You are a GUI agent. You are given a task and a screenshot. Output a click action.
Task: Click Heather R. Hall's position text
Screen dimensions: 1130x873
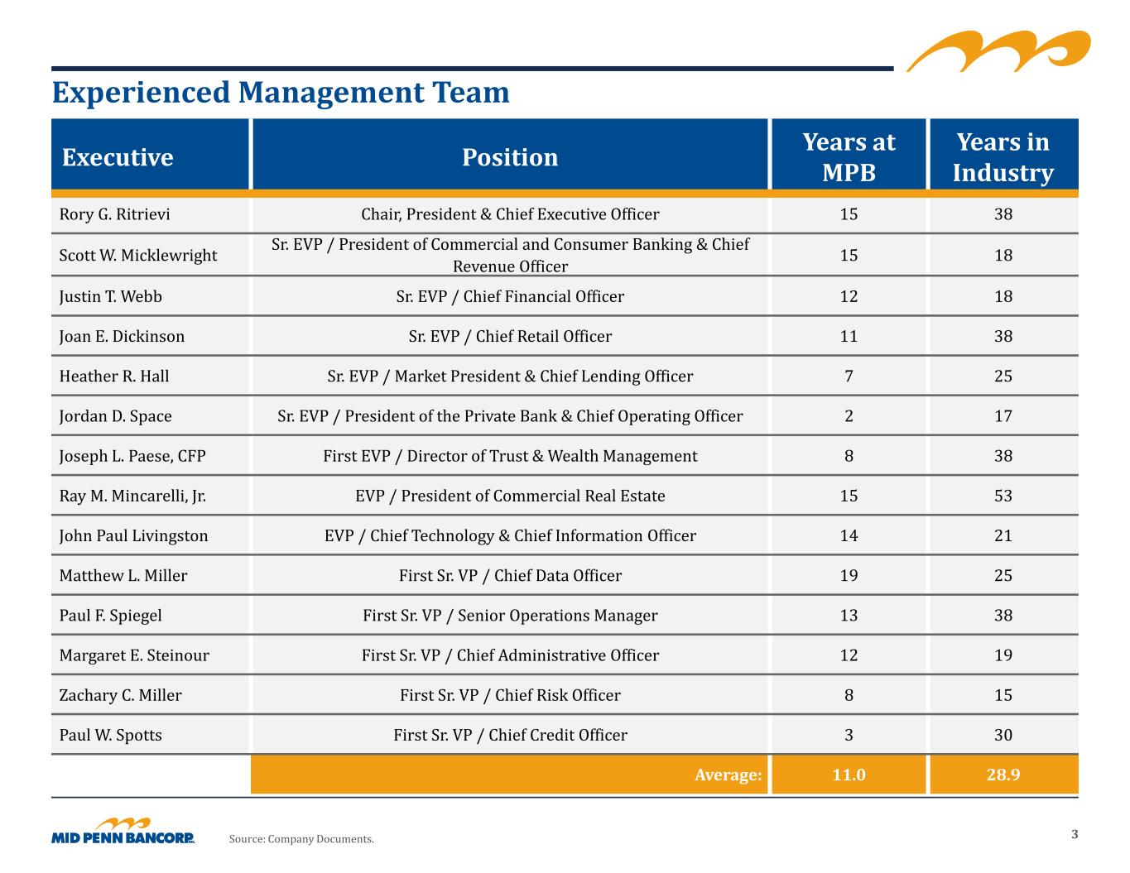coord(510,377)
